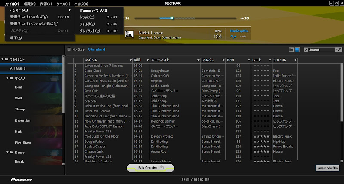Open the タイトル column dropdown arrow
This screenshot has width=344, height=184.
[131, 60]
